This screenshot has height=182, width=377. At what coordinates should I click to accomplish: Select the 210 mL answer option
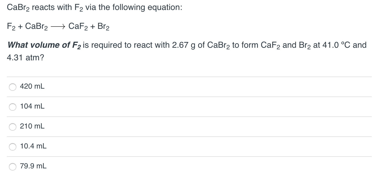pyautogui.click(x=32, y=126)
